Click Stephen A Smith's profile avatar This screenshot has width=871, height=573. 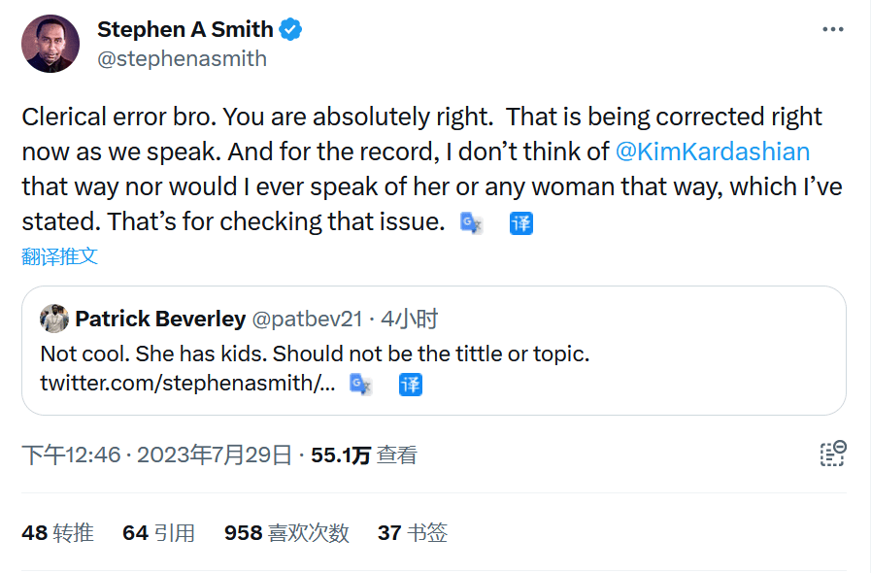pyautogui.click(x=50, y=44)
